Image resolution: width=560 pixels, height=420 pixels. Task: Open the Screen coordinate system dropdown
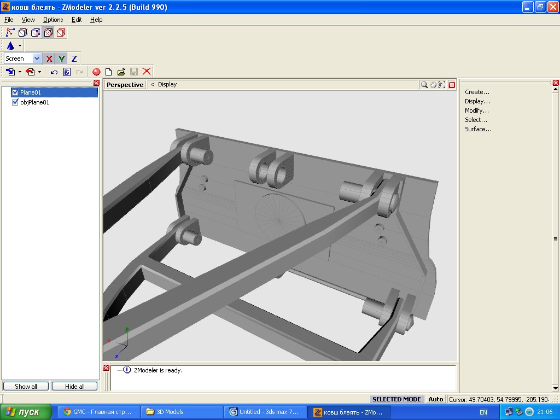[37, 59]
